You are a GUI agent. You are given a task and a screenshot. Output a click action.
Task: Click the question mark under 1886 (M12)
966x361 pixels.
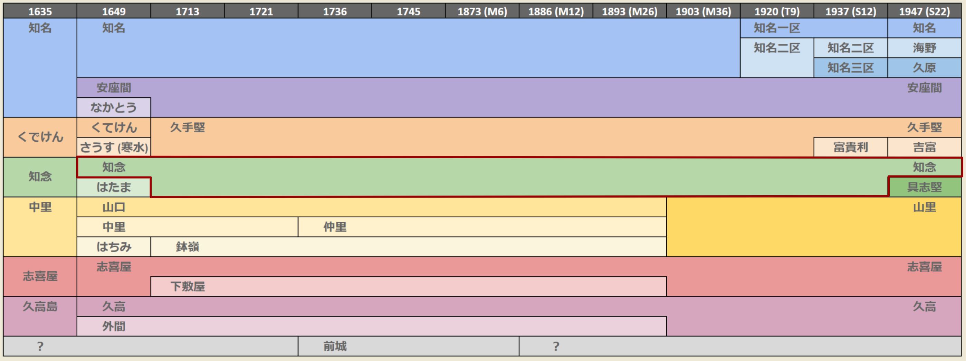coord(556,346)
